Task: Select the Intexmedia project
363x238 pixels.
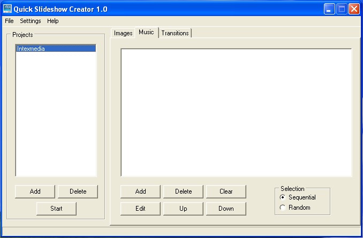Action: click(x=56, y=49)
